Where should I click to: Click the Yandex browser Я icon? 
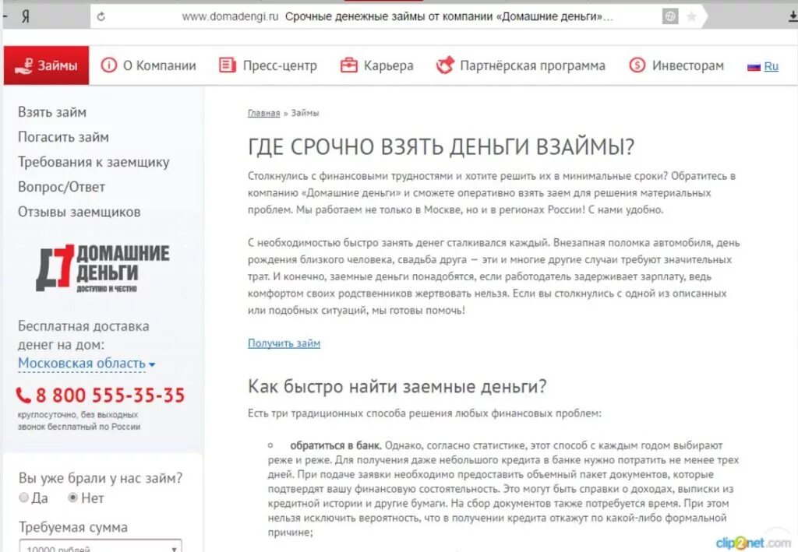point(26,17)
